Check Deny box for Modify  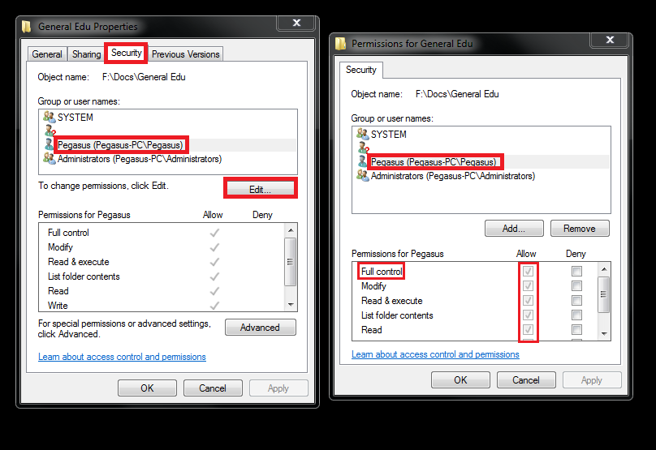click(x=576, y=285)
